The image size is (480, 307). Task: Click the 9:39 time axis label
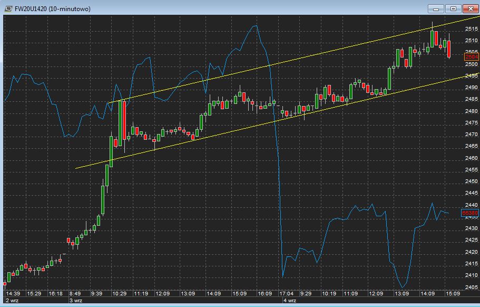tap(97, 293)
